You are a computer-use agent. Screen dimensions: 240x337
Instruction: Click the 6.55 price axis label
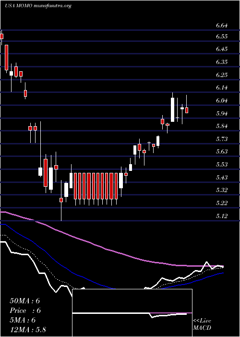[222, 37]
